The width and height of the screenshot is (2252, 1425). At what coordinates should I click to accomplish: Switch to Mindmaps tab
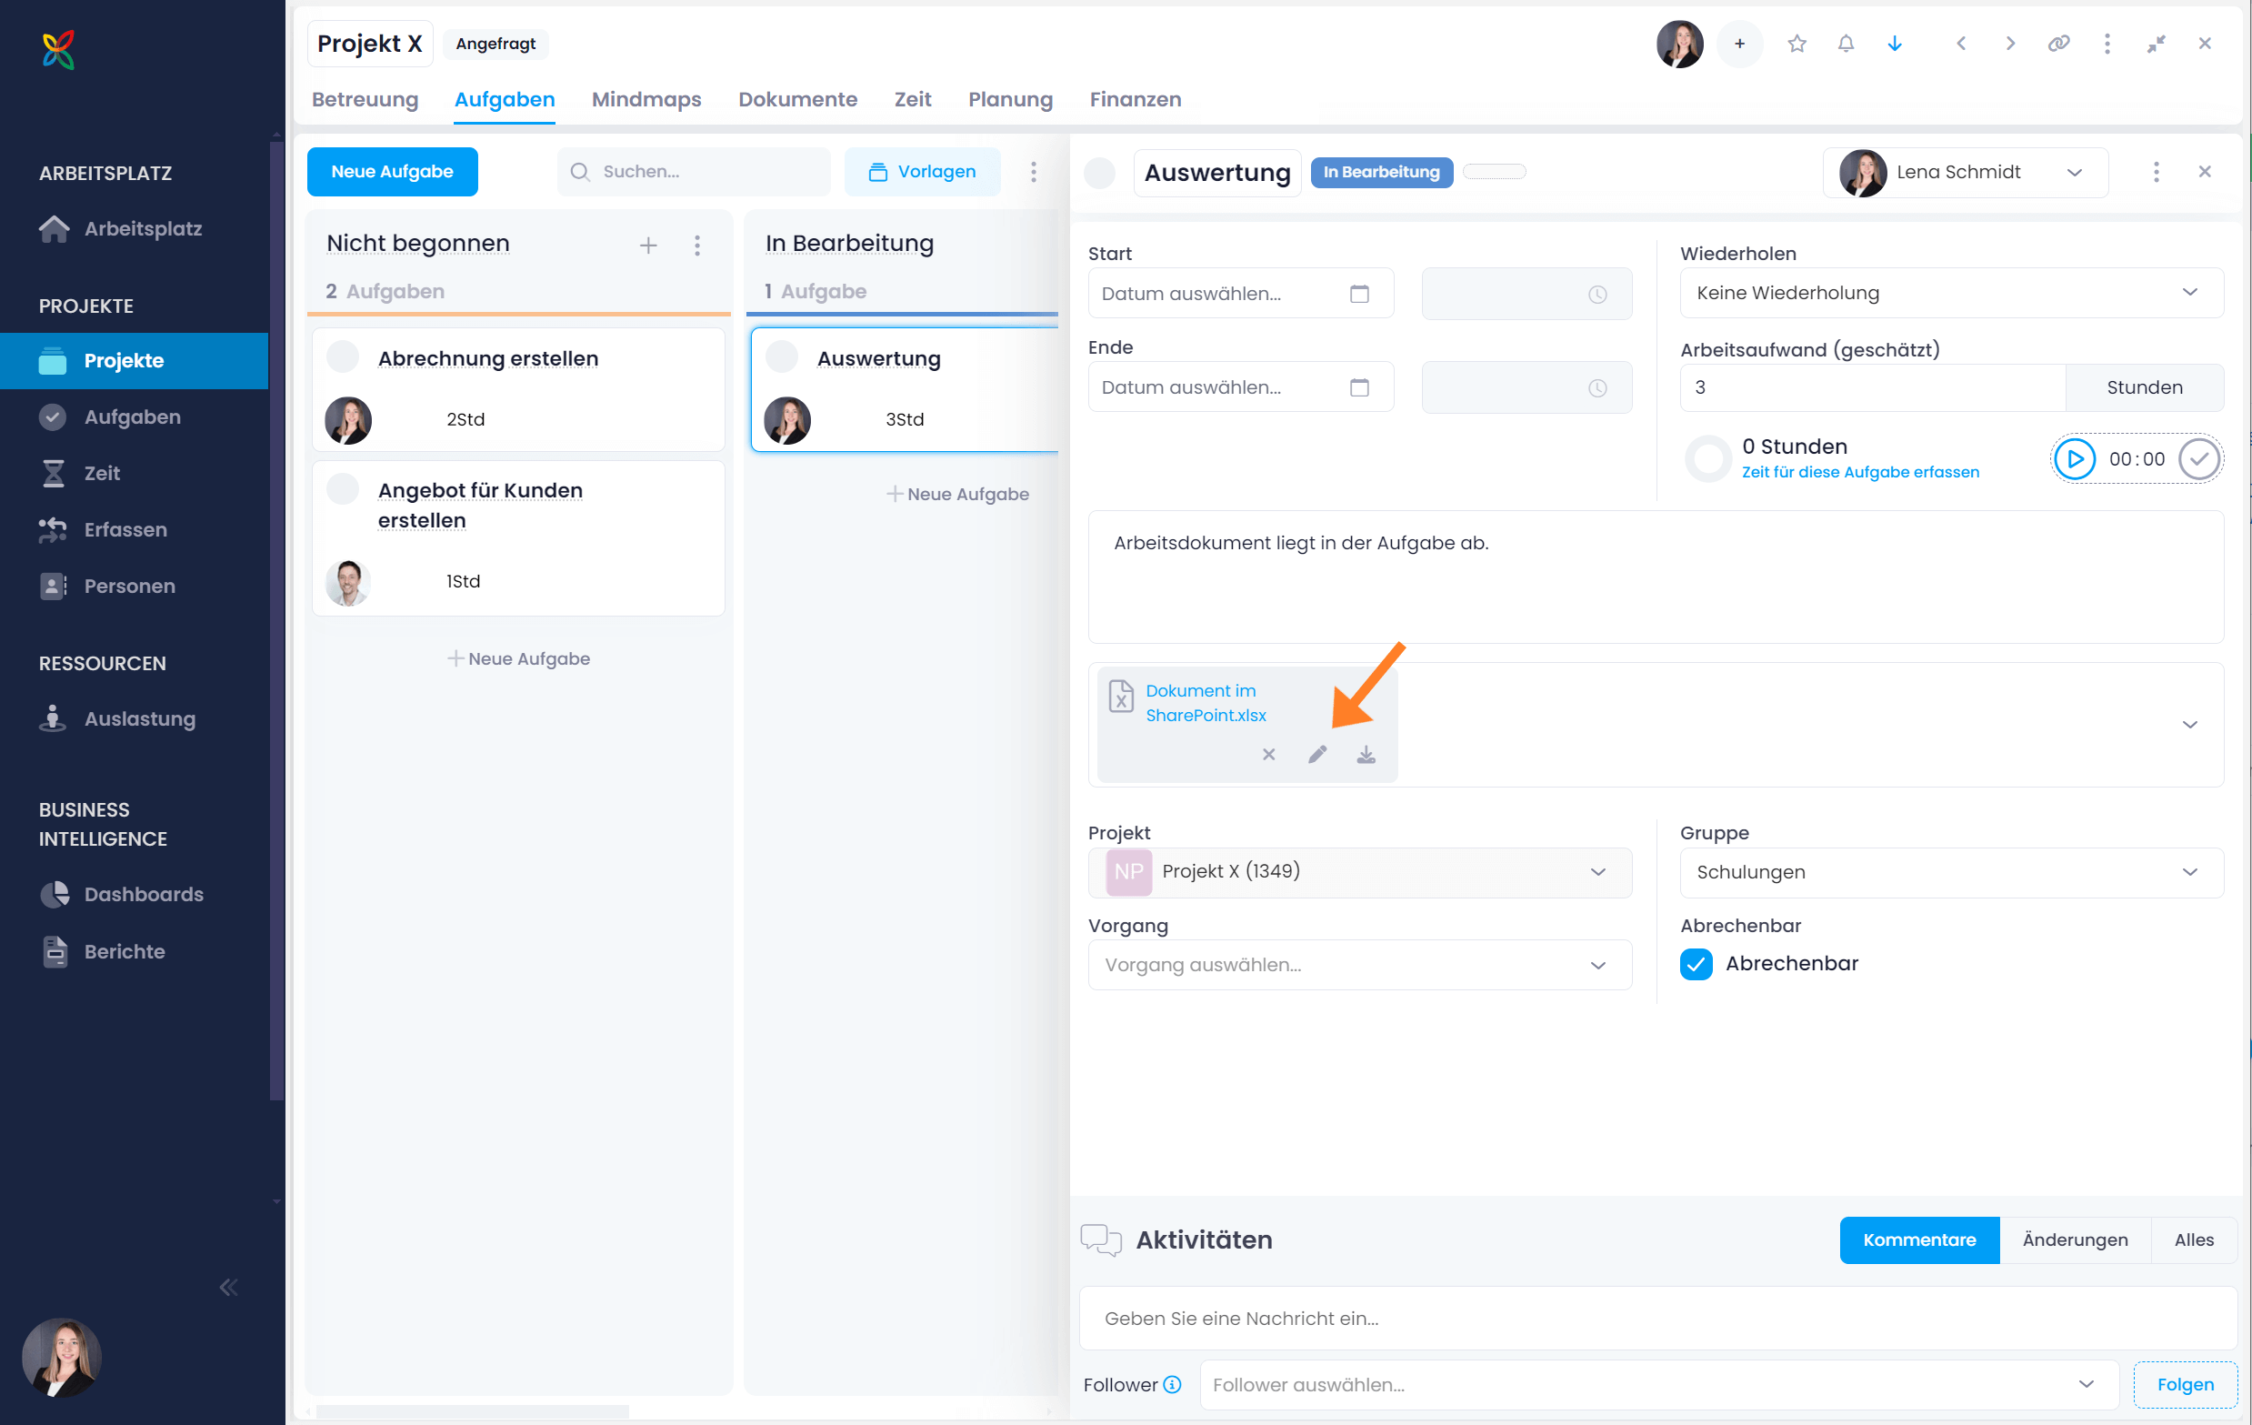(x=646, y=99)
